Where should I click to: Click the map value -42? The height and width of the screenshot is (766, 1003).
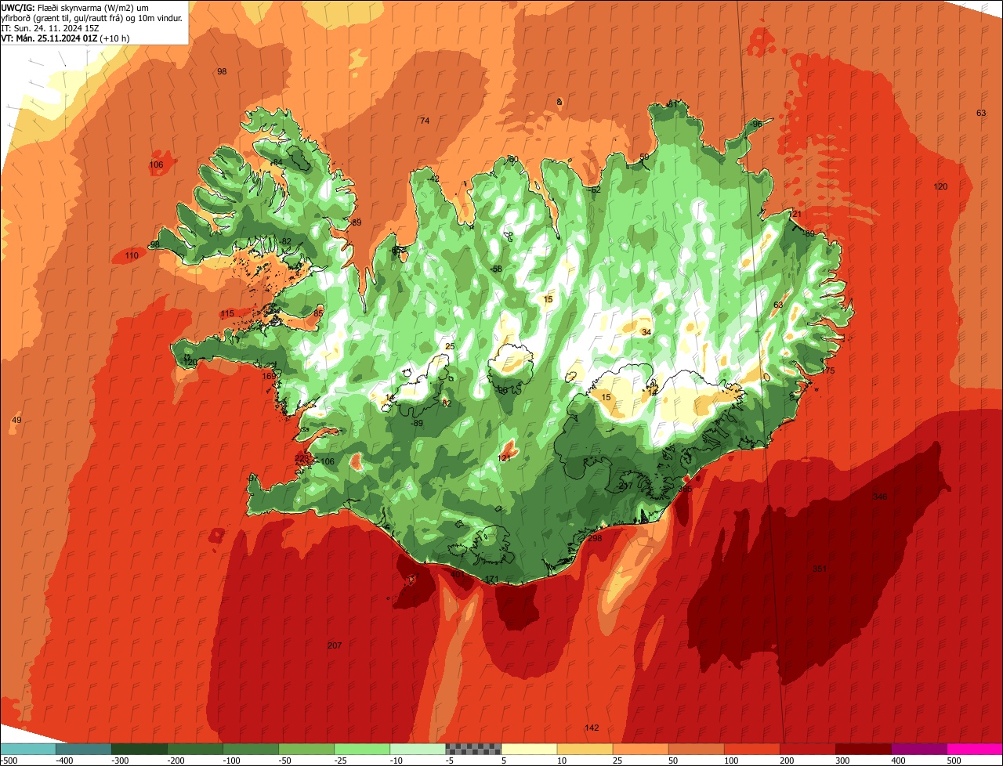(433, 179)
